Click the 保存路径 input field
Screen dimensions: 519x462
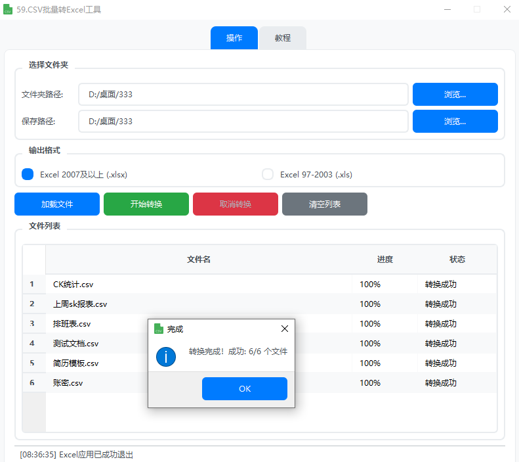[243, 122]
